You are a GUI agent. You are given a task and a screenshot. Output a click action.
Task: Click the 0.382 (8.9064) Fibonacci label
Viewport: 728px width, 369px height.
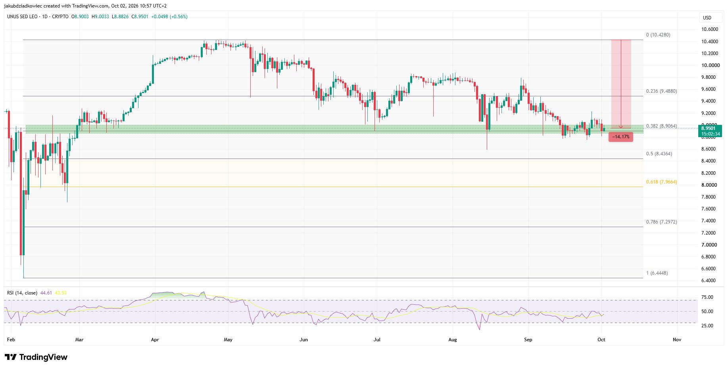coord(661,126)
